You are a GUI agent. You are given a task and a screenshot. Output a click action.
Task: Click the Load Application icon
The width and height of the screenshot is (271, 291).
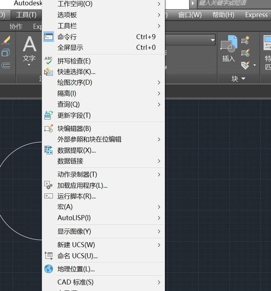49,185
